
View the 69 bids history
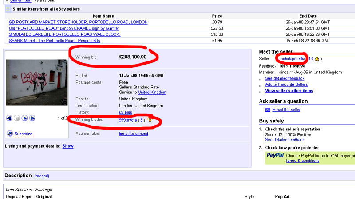pyautogui.click(x=126, y=112)
